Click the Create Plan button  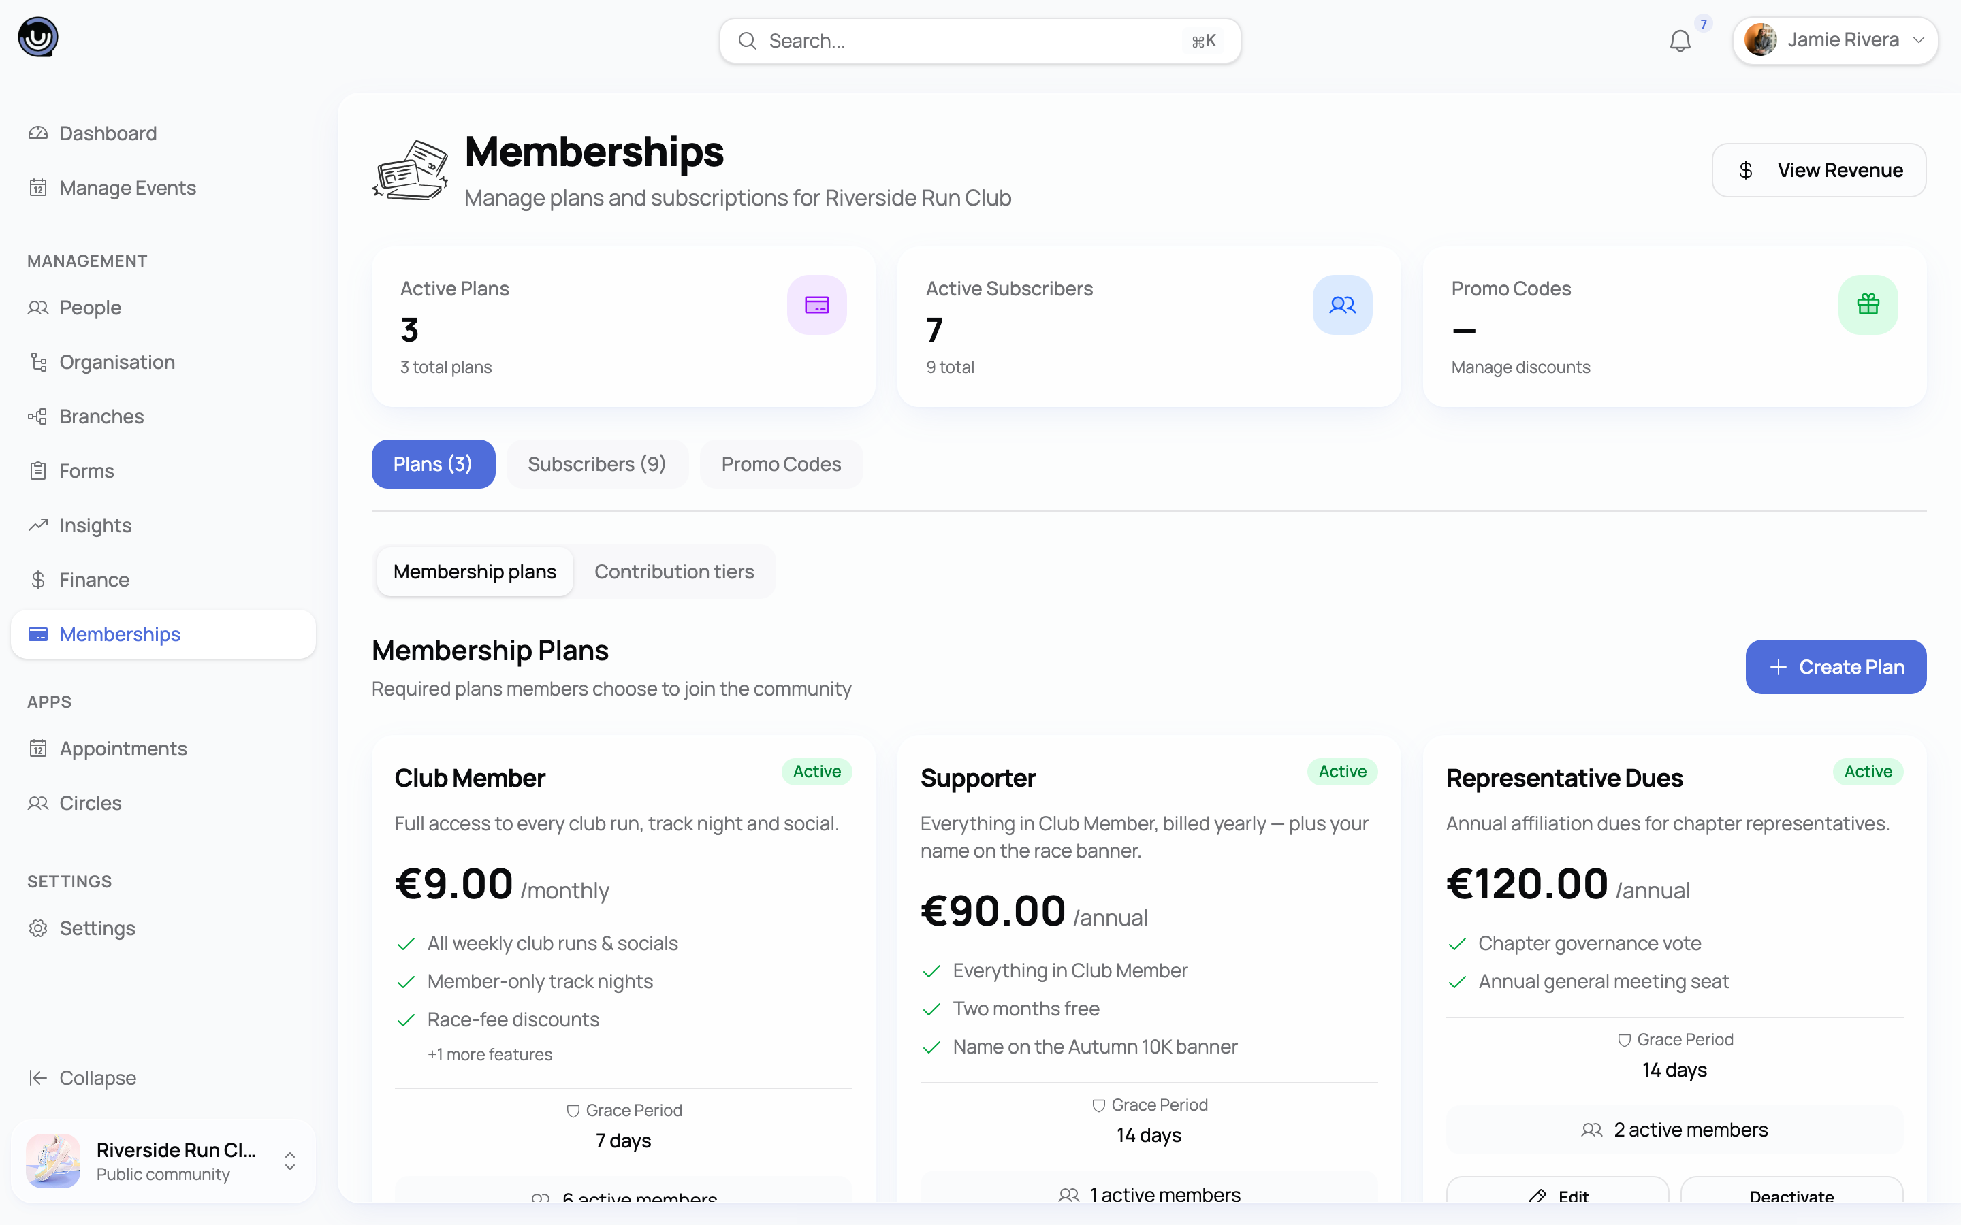point(1836,667)
